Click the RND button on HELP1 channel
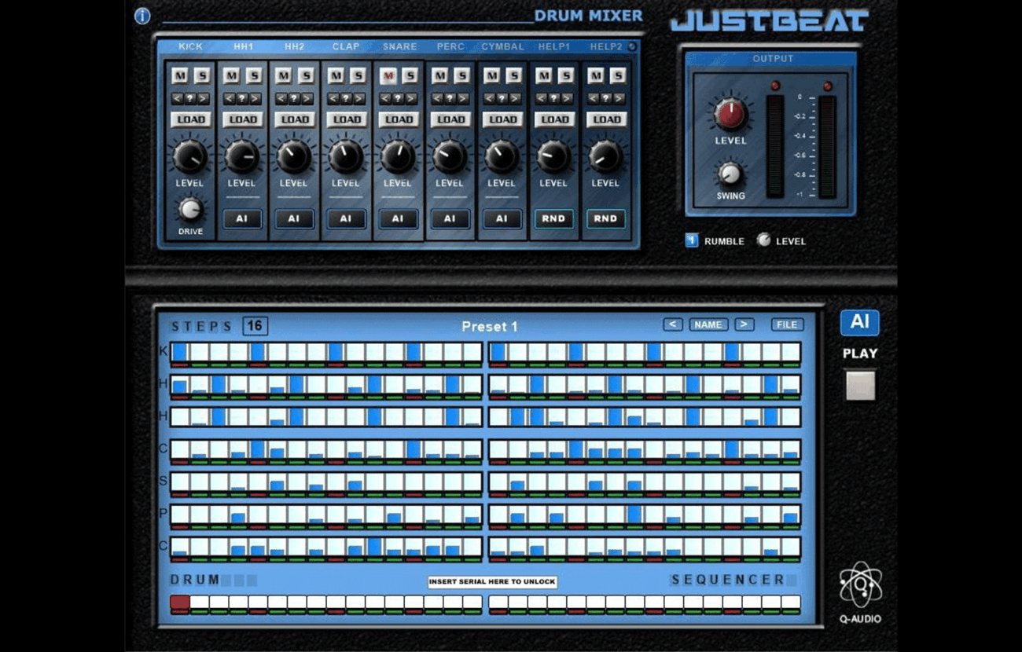 (x=553, y=219)
